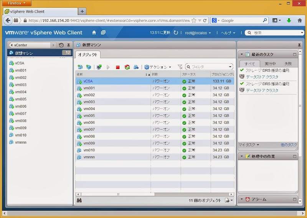This screenshot has height=218, width=307.
Task: Open Firefox downloads green arrow
Action: tap(289, 20)
